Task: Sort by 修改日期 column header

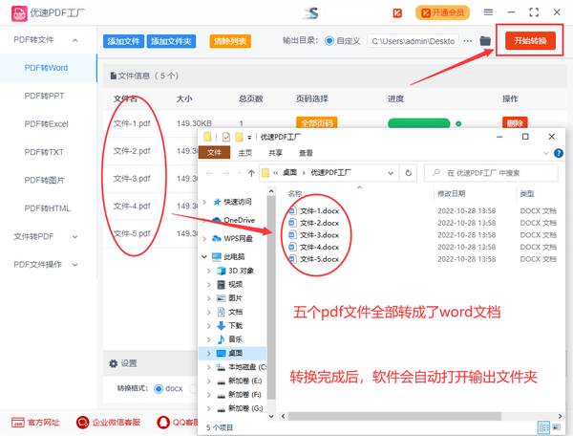Action: click(x=452, y=193)
